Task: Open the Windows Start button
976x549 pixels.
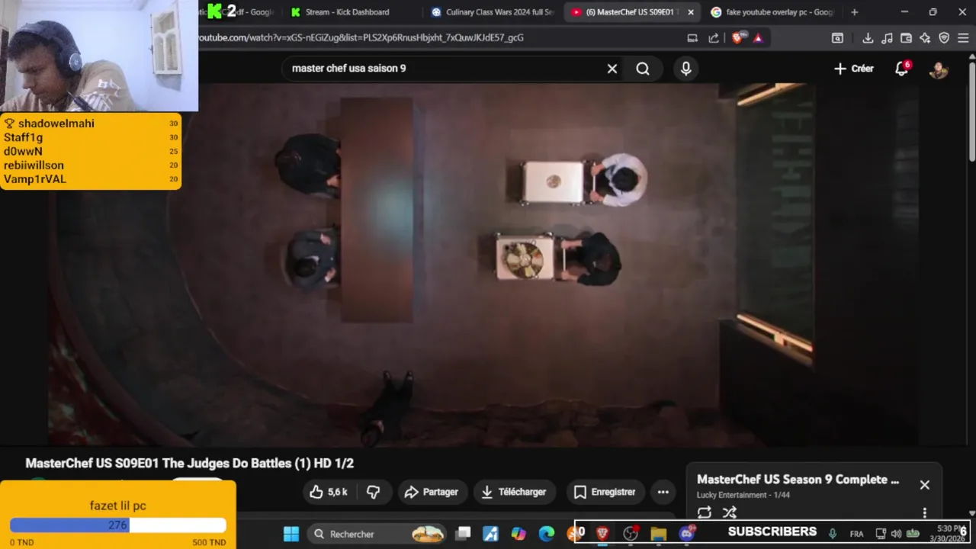Action: pyautogui.click(x=291, y=534)
